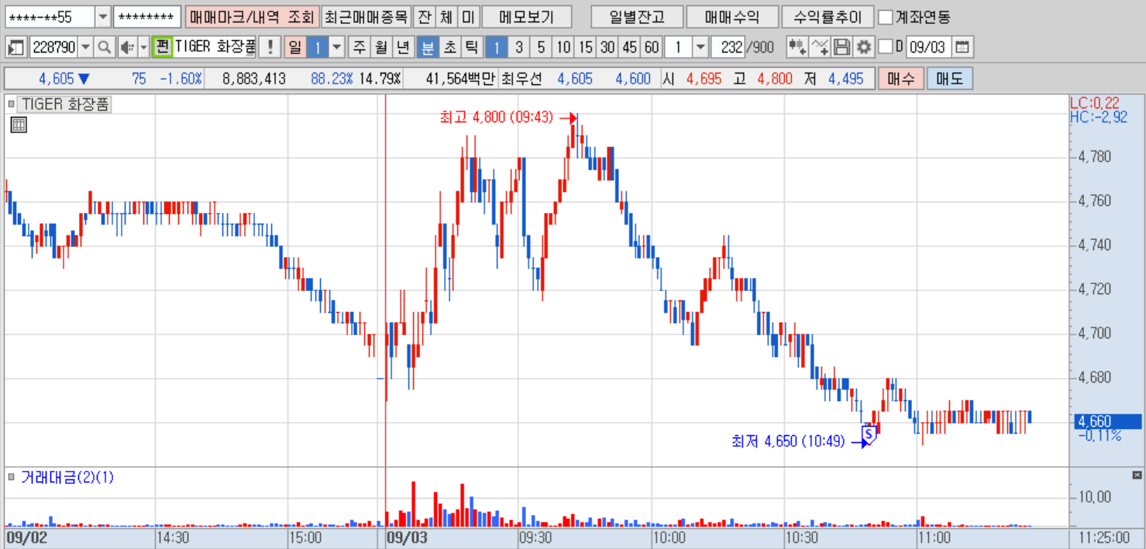Select the 45-minute interval button
Viewport: 1146px width, 549px height.
point(629,47)
